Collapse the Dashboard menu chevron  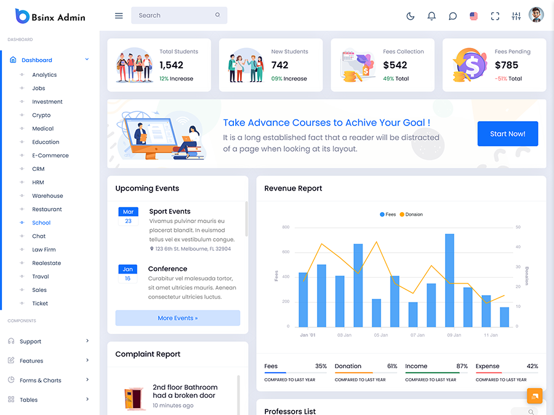[87, 59]
